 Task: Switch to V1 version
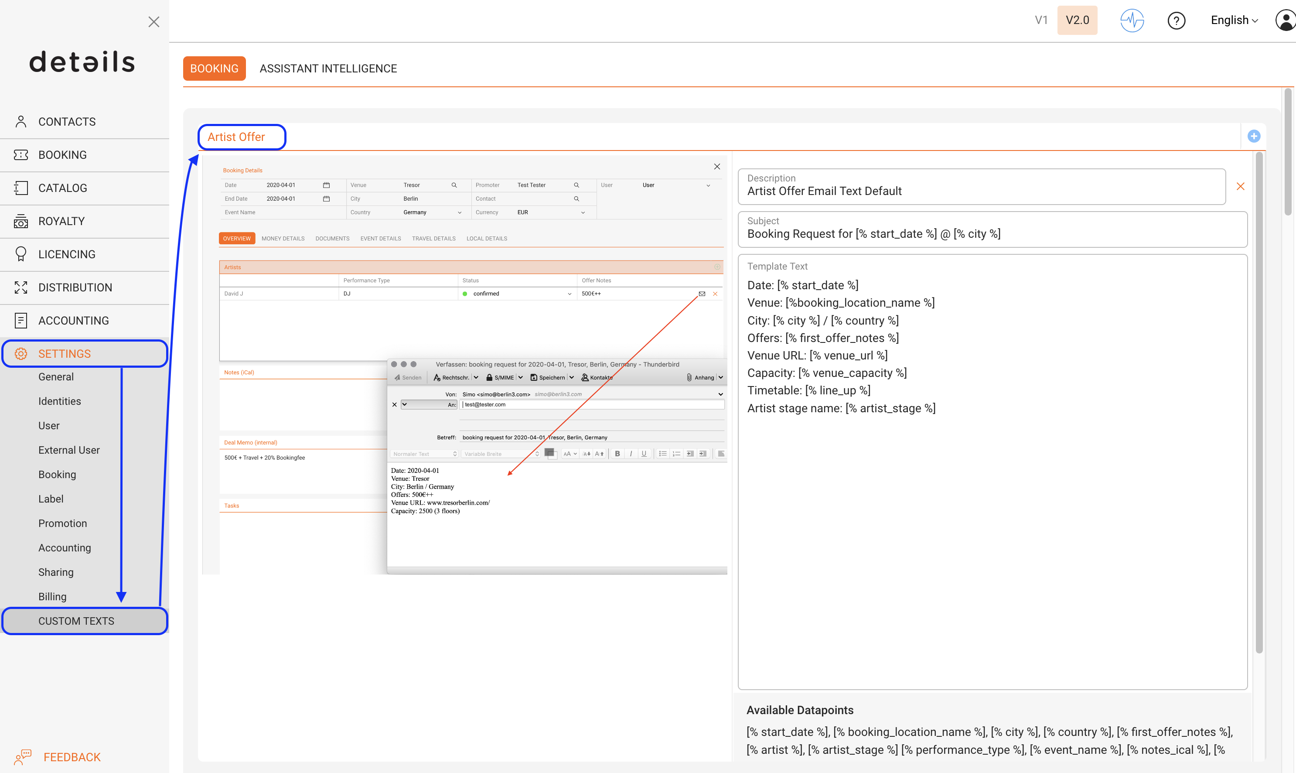1040,21
